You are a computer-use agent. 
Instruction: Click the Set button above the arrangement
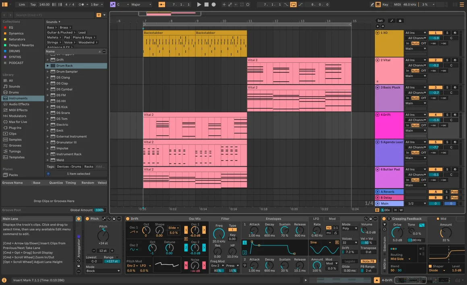click(x=380, y=21)
